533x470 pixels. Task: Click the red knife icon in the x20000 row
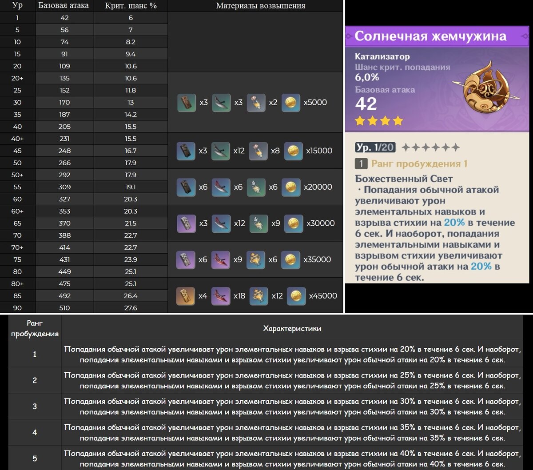(221, 187)
